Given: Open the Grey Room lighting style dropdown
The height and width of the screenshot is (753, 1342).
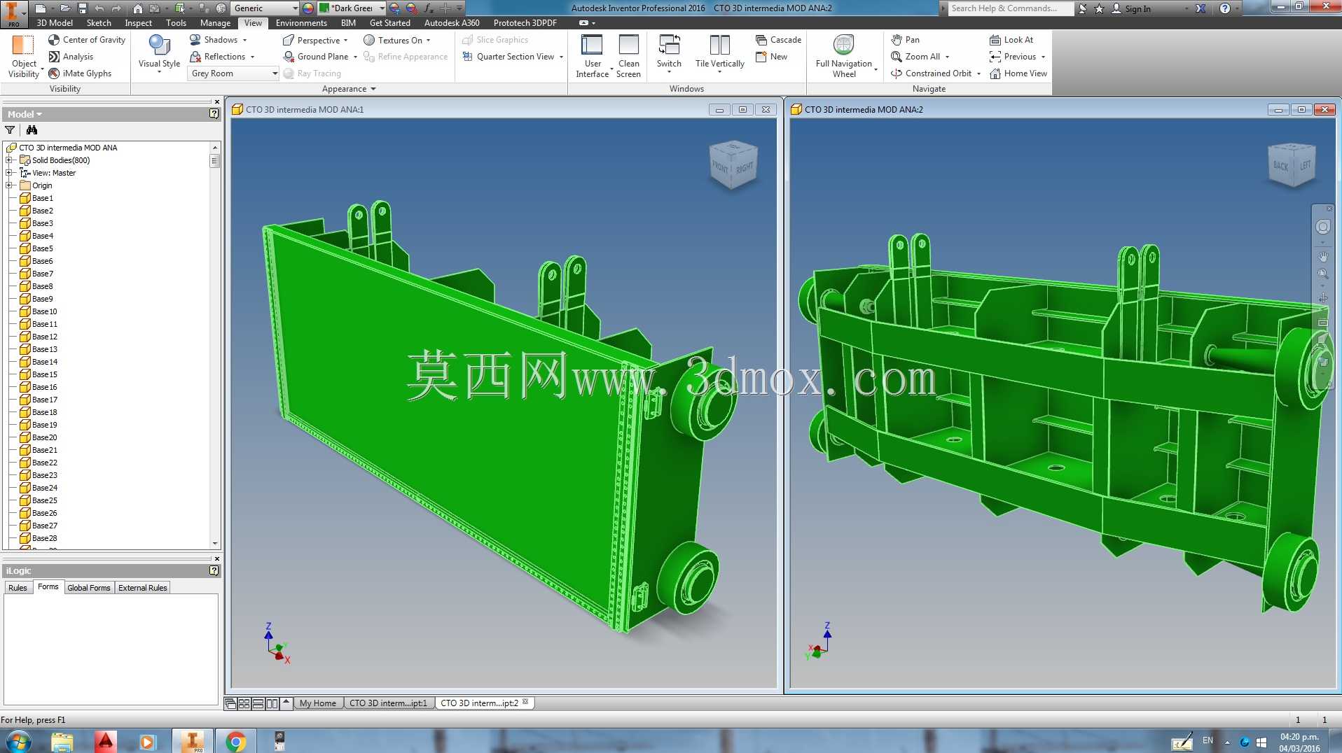Looking at the screenshot, I should pyautogui.click(x=233, y=73).
